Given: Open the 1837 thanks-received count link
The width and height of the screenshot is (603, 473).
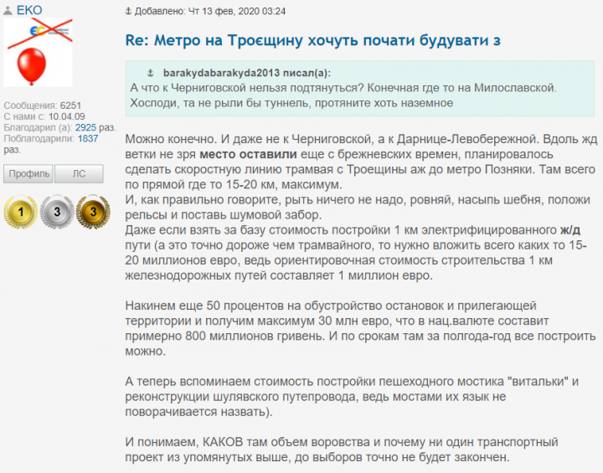Looking at the screenshot, I should [x=88, y=138].
